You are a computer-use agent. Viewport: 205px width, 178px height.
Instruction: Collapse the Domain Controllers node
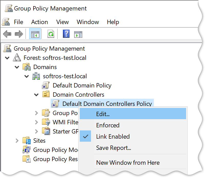click(36, 95)
